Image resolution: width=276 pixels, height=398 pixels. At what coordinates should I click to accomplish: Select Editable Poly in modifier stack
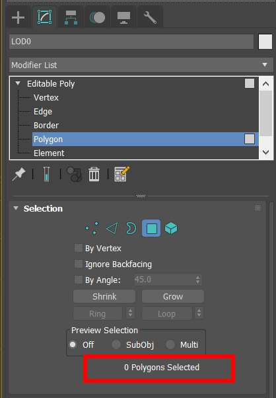[51, 83]
